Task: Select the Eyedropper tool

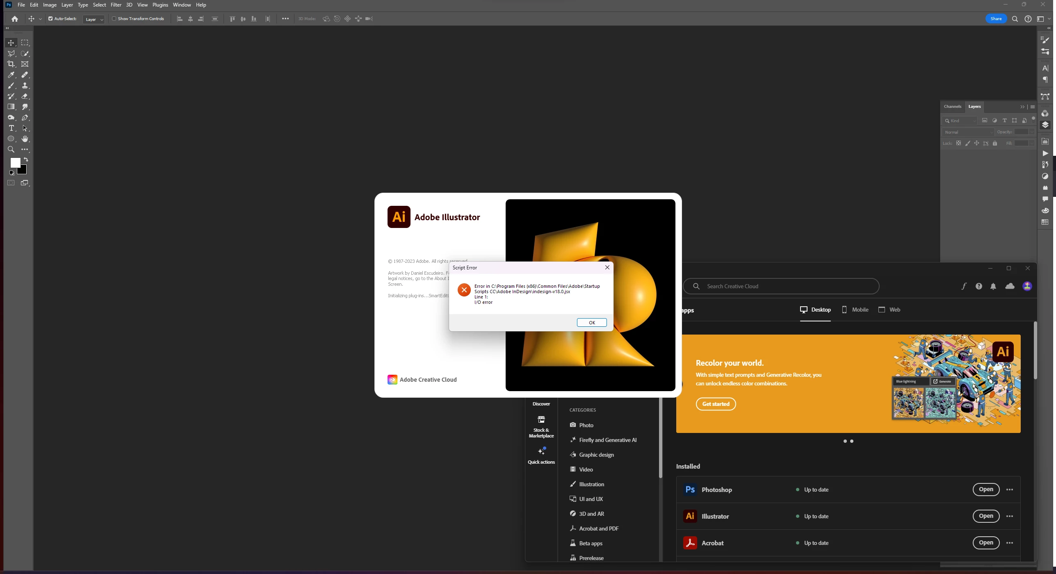Action: pyautogui.click(x=11, y=75)
